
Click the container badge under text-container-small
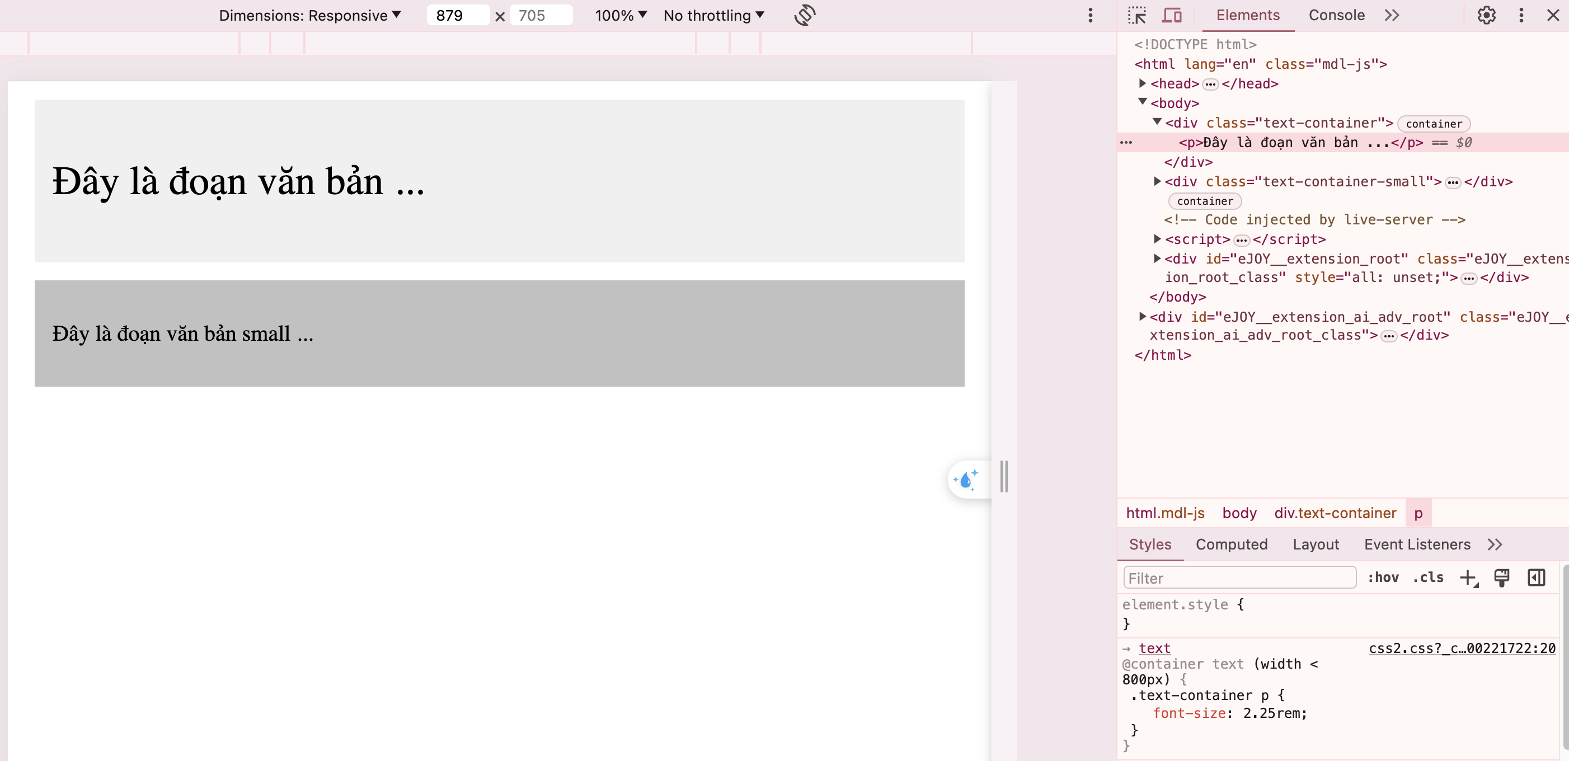coord(1205,201)
